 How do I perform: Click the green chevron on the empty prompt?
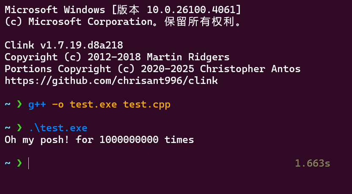19,163
